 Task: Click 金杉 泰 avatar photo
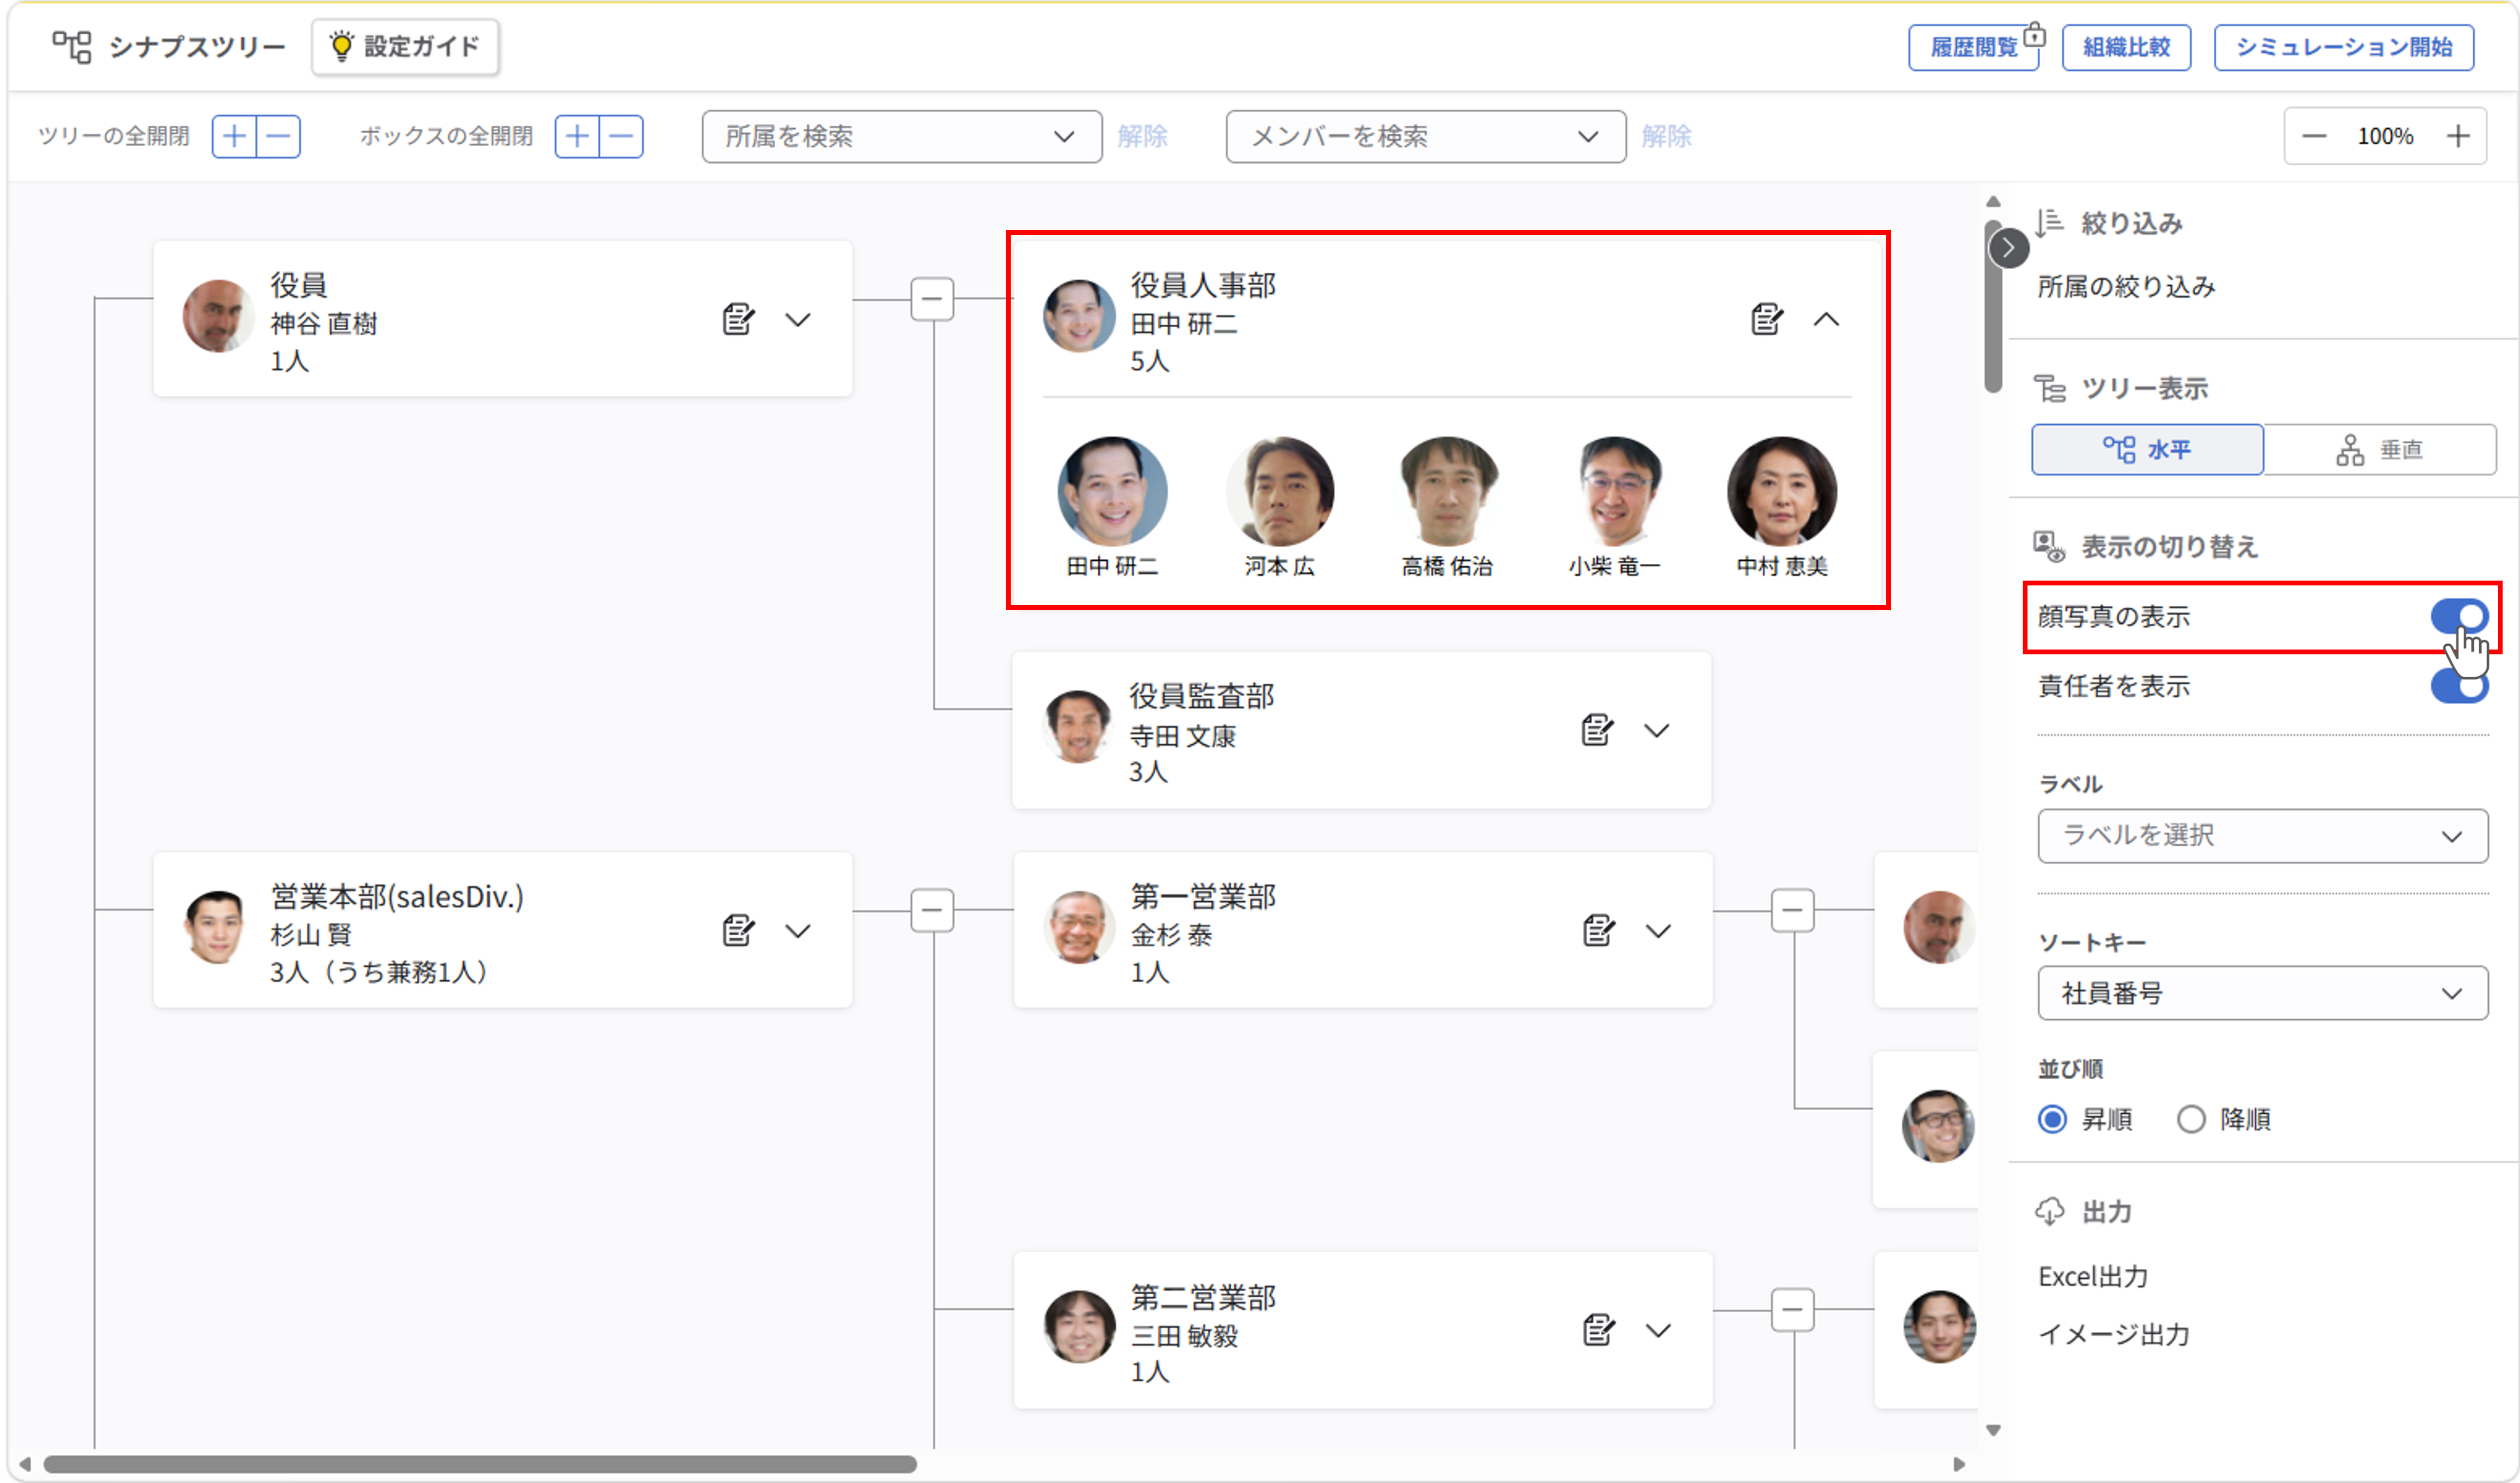click(1078, 928)
